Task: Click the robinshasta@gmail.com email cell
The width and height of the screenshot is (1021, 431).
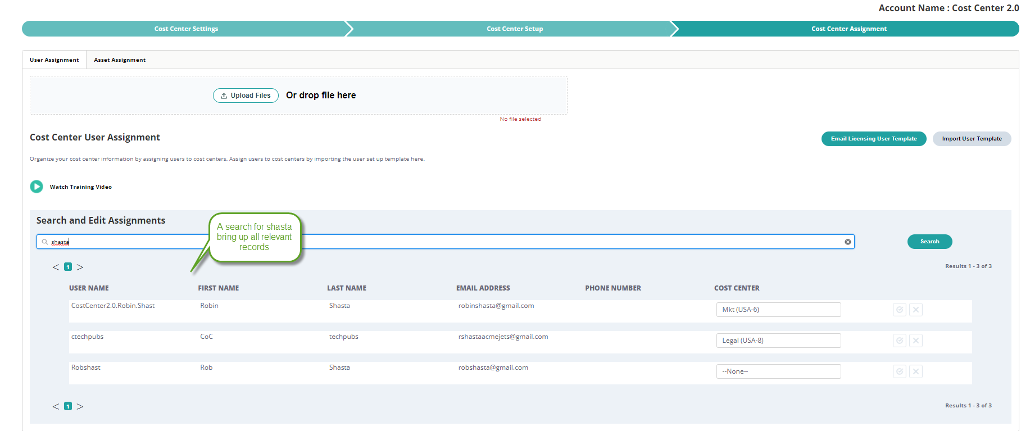Action: coord(496,306)
